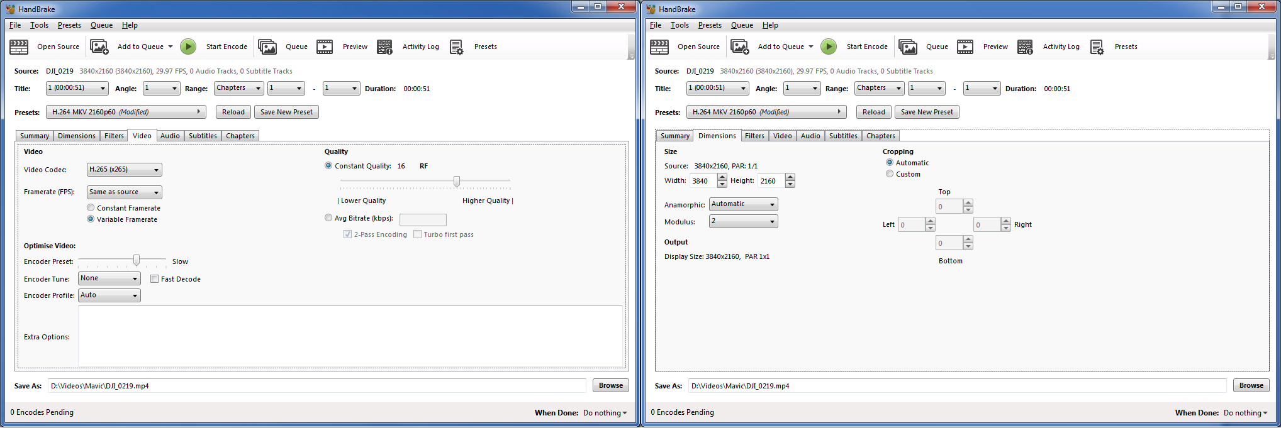Open Queue icon in left window toolbar

click(267, 47)
